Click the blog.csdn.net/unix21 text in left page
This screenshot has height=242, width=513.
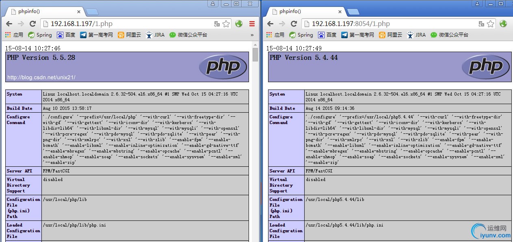click(x=41, y=77)
